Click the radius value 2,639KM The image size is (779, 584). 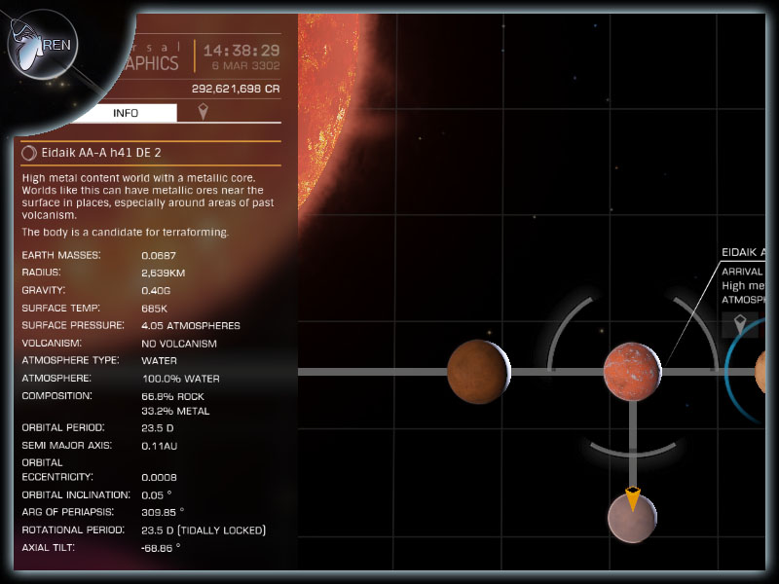(x=164, y=274)
